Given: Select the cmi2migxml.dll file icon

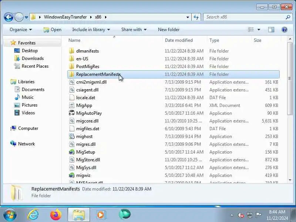Looking at the screenshot, I should click(72, 82).
